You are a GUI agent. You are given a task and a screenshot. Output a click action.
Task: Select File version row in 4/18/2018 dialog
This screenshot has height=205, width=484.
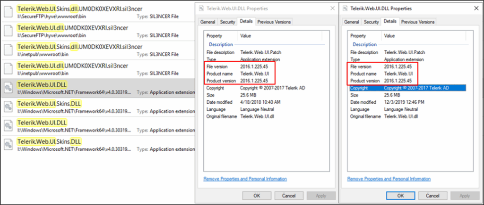[264, 66]
